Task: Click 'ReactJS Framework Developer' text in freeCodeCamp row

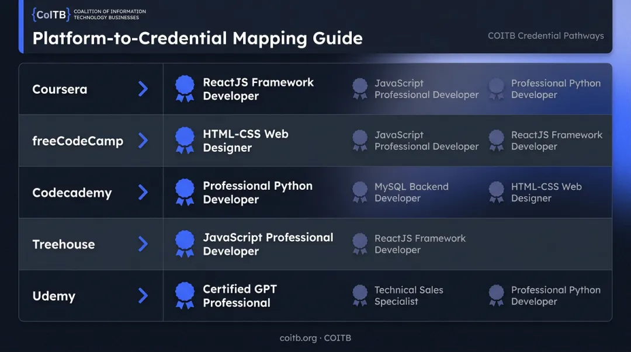Action: point(557,141)
